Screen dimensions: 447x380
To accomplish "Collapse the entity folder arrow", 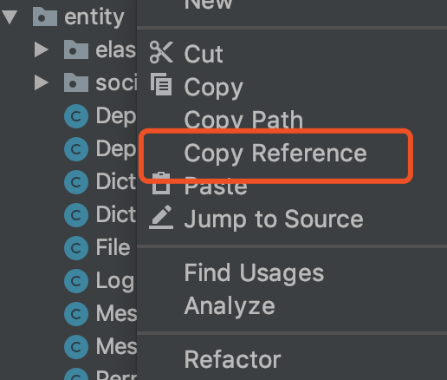I will (10, 17).
